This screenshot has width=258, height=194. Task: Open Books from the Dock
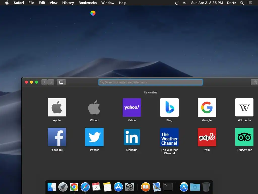pos(146,187)
